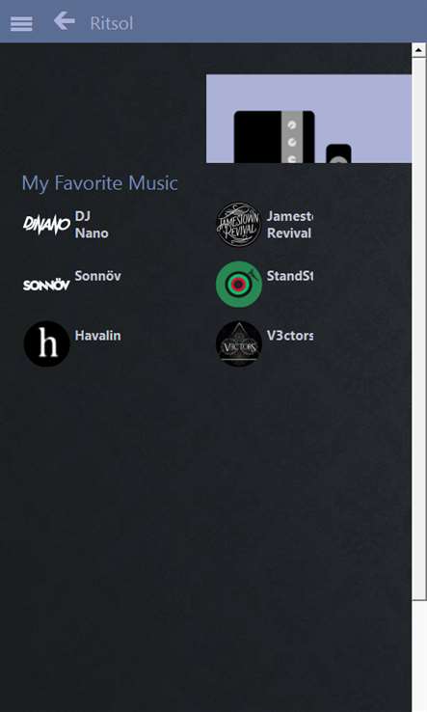Click the scrollbar track below the thumb
Viewport: 427px width, 712px height.
point(418,656)
